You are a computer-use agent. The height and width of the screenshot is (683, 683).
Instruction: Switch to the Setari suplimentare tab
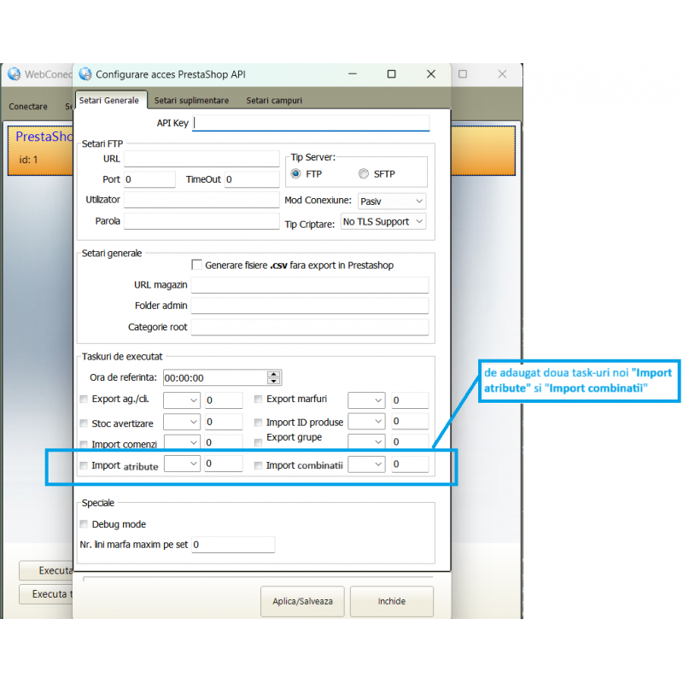coord(191,101)
